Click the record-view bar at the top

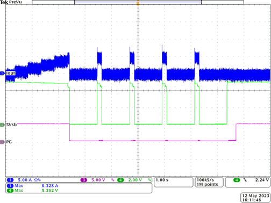pos(138,2)
